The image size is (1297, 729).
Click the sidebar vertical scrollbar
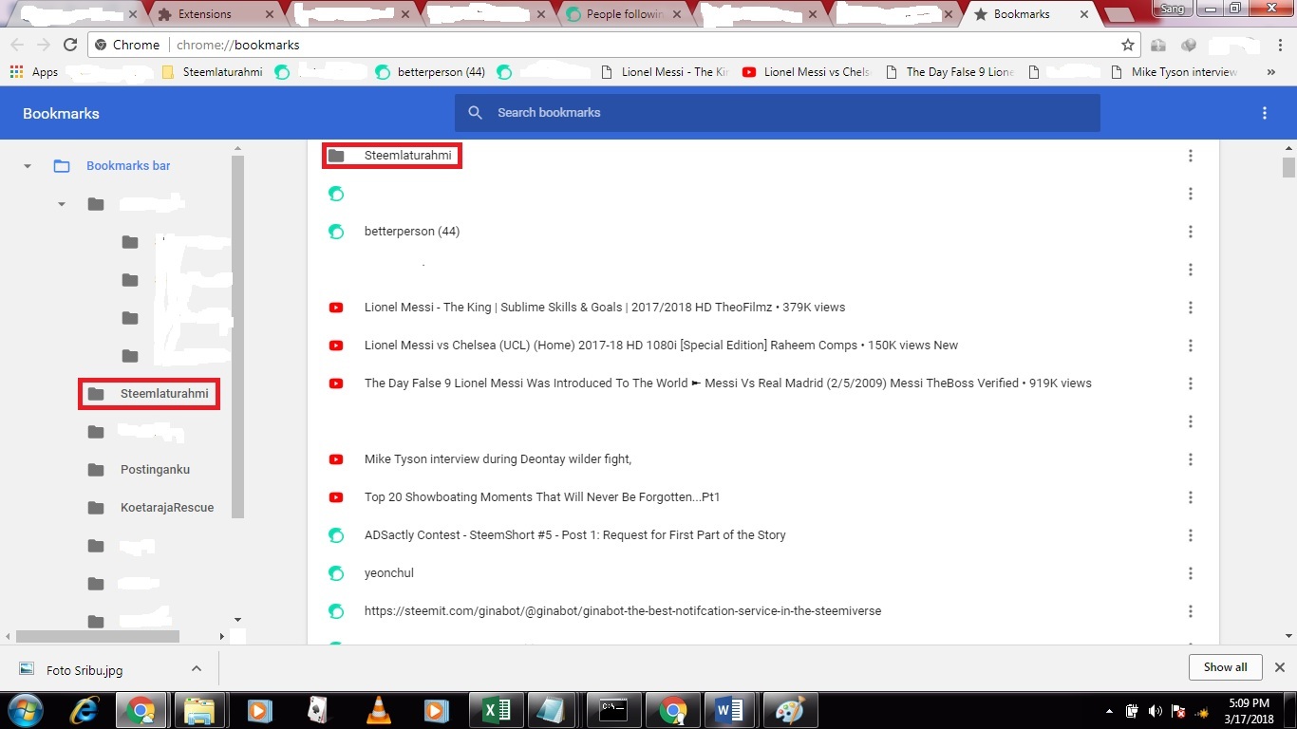[237, 337]
